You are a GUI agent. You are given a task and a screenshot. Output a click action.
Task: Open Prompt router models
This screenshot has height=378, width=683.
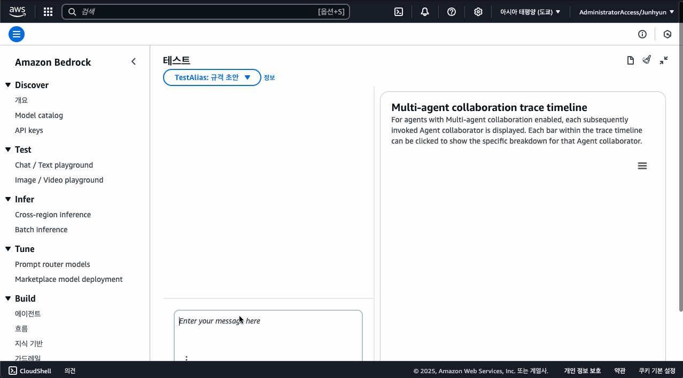click(52, 264)
